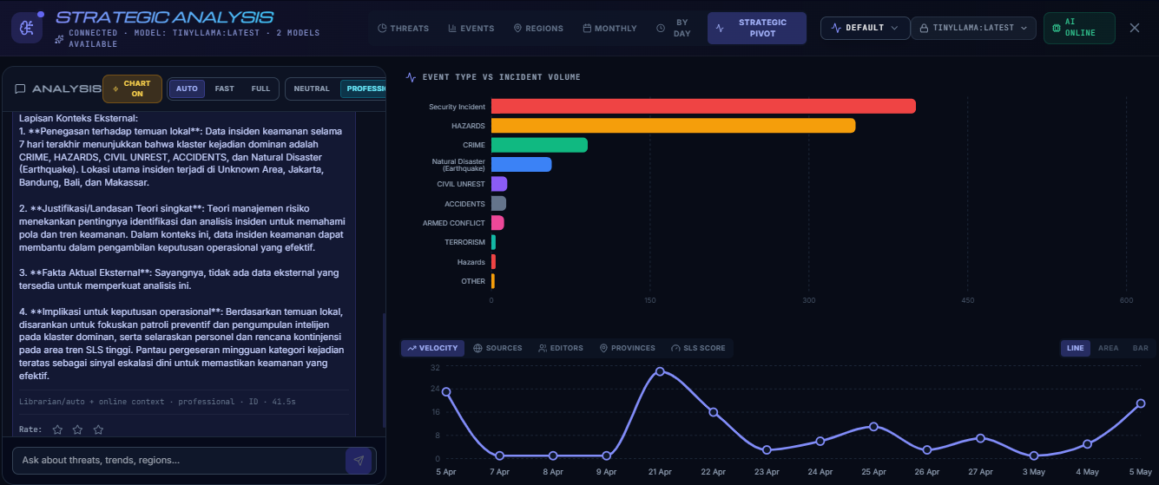Click the pink ARMED CONFLICT bar
Screen dimensions: 1159x485
[x=497, y=223]
